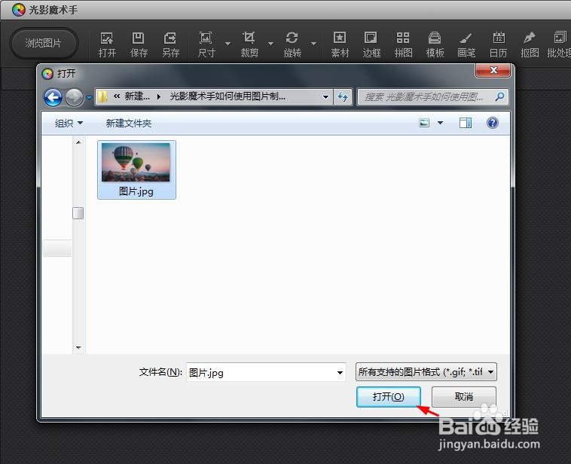Open the 所有支持的图片格式 file type dropdown

tap(426, 372)
